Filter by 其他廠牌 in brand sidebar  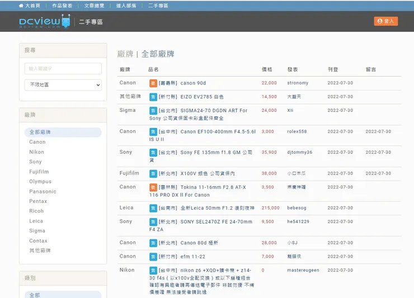(40, 250)
